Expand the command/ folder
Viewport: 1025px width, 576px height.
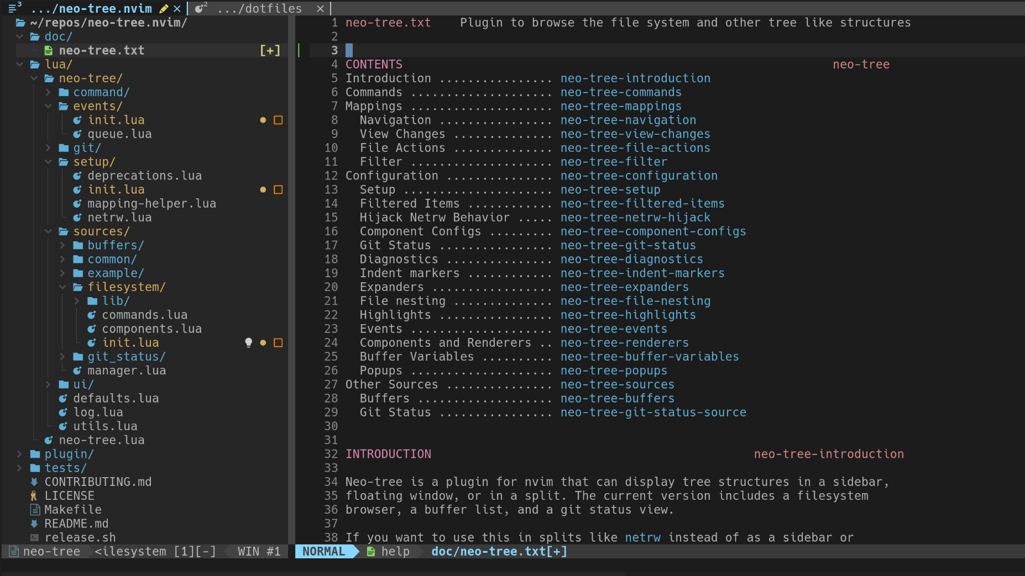pyautogui.click(x=49, y=92)
